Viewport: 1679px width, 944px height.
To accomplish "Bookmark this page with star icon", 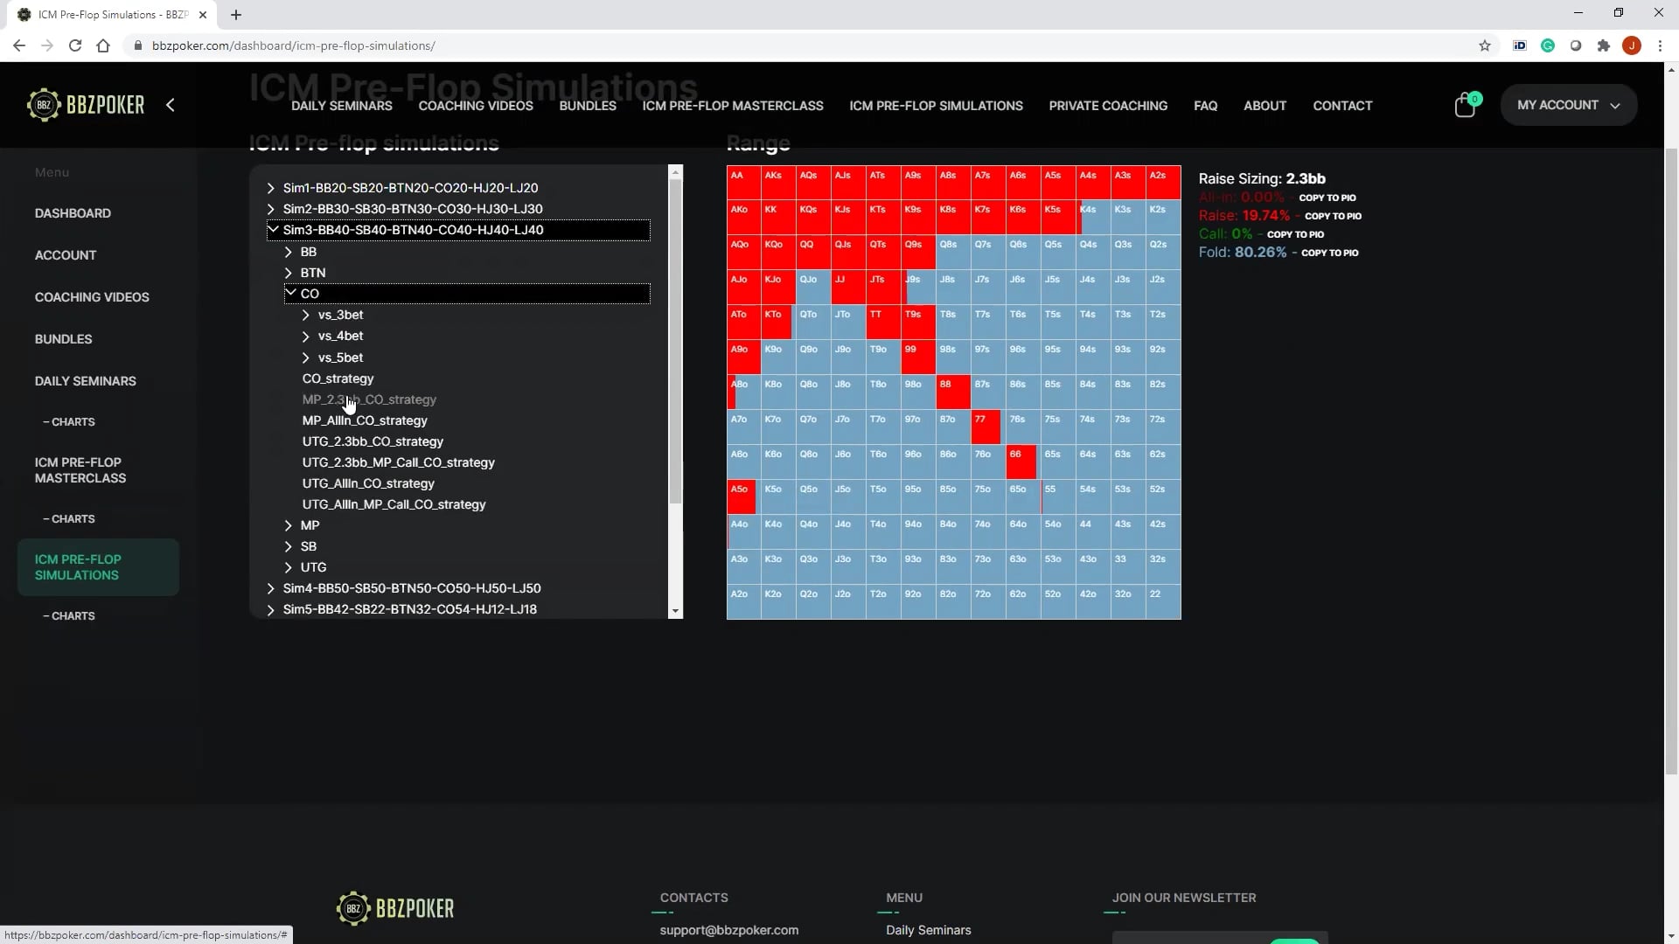I will 1484,45.
